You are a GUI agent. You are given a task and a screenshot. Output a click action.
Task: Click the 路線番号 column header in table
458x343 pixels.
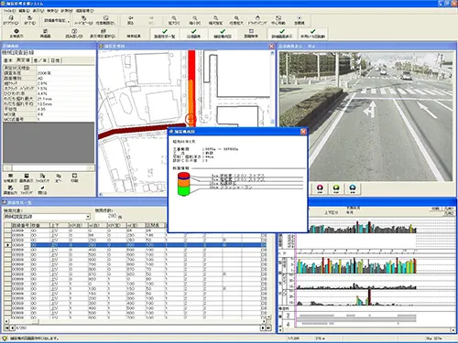(x=21, y=225)
